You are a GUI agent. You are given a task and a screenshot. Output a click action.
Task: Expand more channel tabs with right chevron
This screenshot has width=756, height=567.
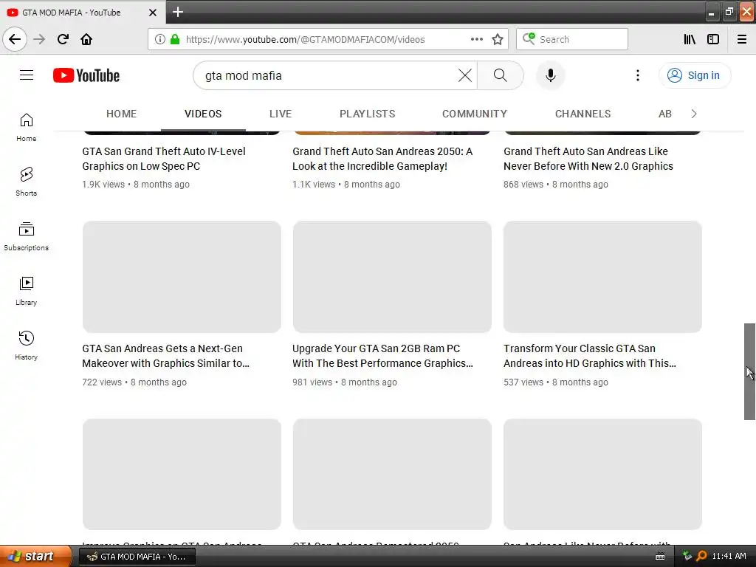point(694,114)
